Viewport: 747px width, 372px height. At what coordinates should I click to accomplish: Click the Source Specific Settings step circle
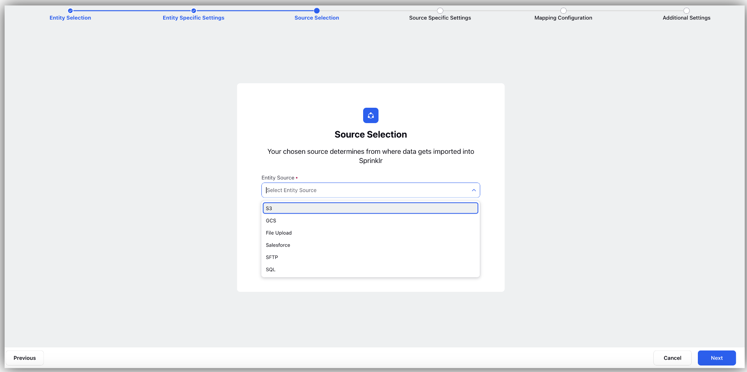(x=440, y=11)
